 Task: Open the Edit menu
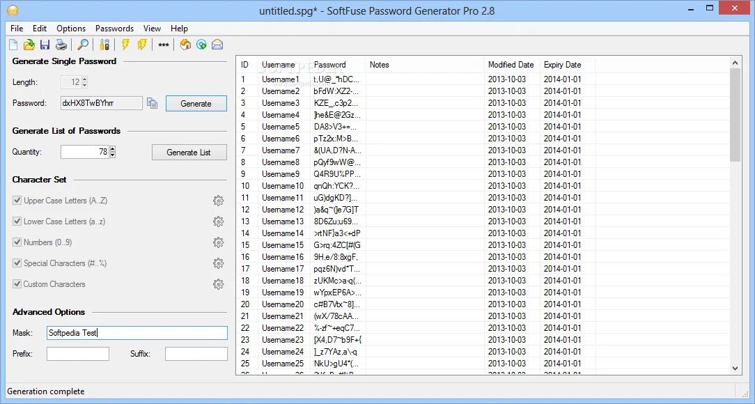[40, 29]
